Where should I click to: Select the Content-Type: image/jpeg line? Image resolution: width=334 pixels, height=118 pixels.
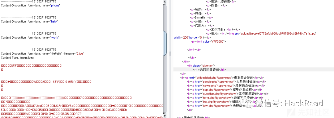tap(17, 58)
